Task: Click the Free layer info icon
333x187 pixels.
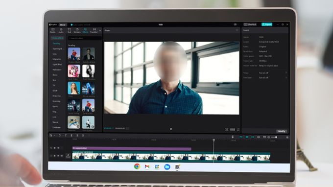Action: 286,78
